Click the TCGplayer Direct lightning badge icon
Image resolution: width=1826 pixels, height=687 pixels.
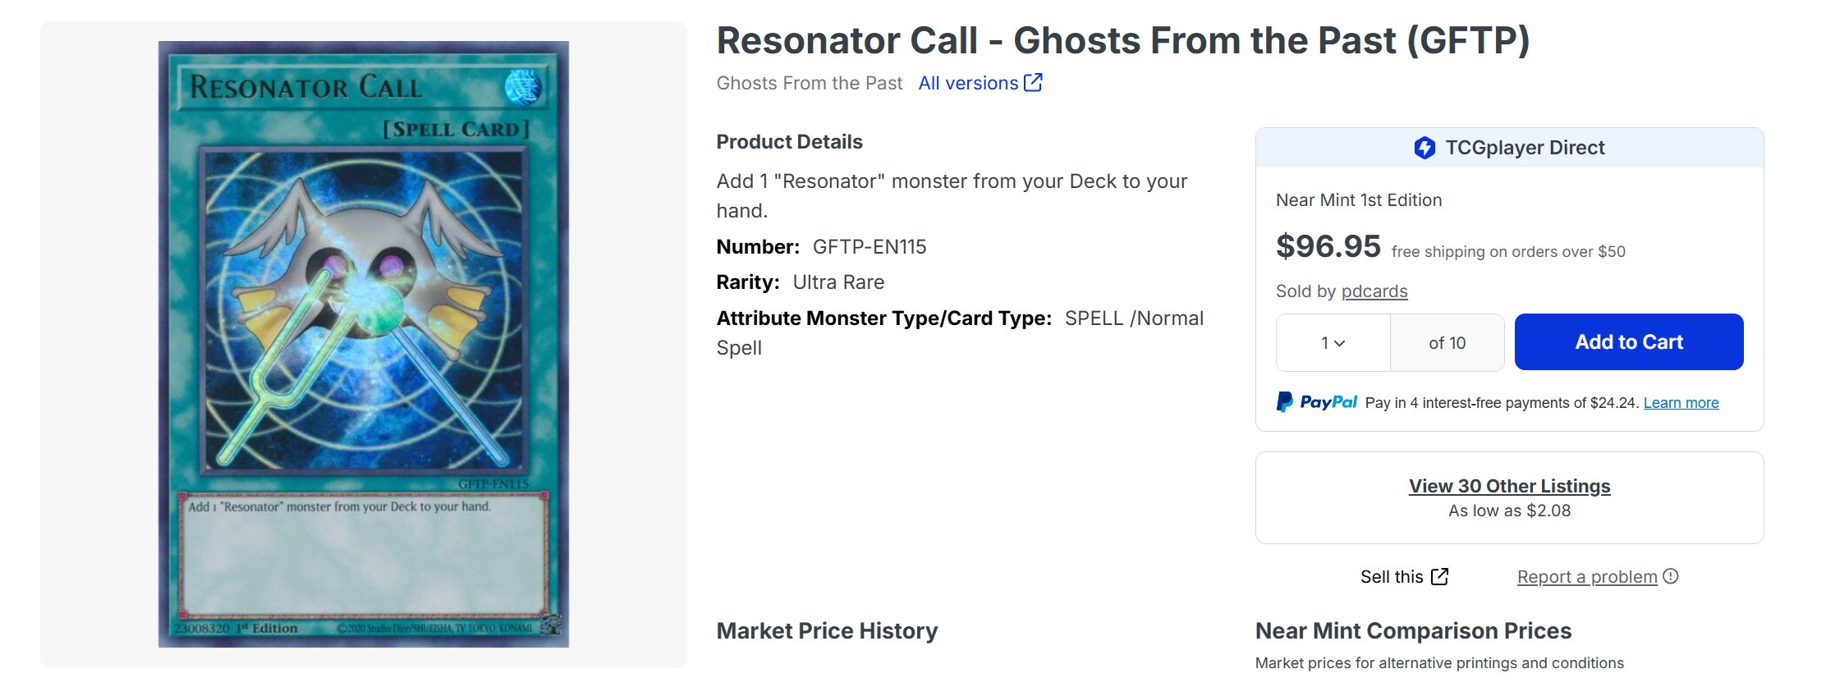tap(1425, 148)
